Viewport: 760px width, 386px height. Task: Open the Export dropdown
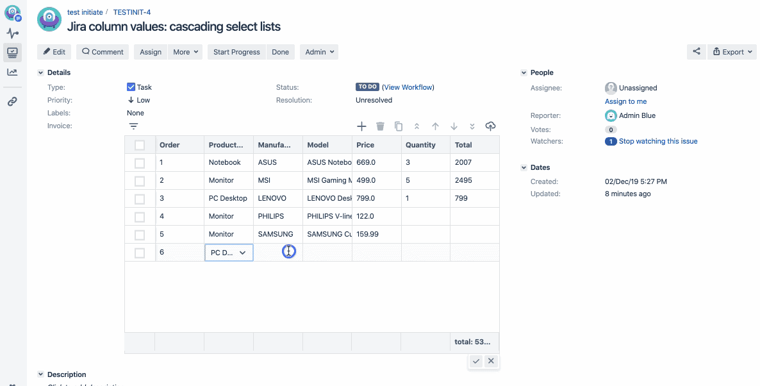coord(731,51)
